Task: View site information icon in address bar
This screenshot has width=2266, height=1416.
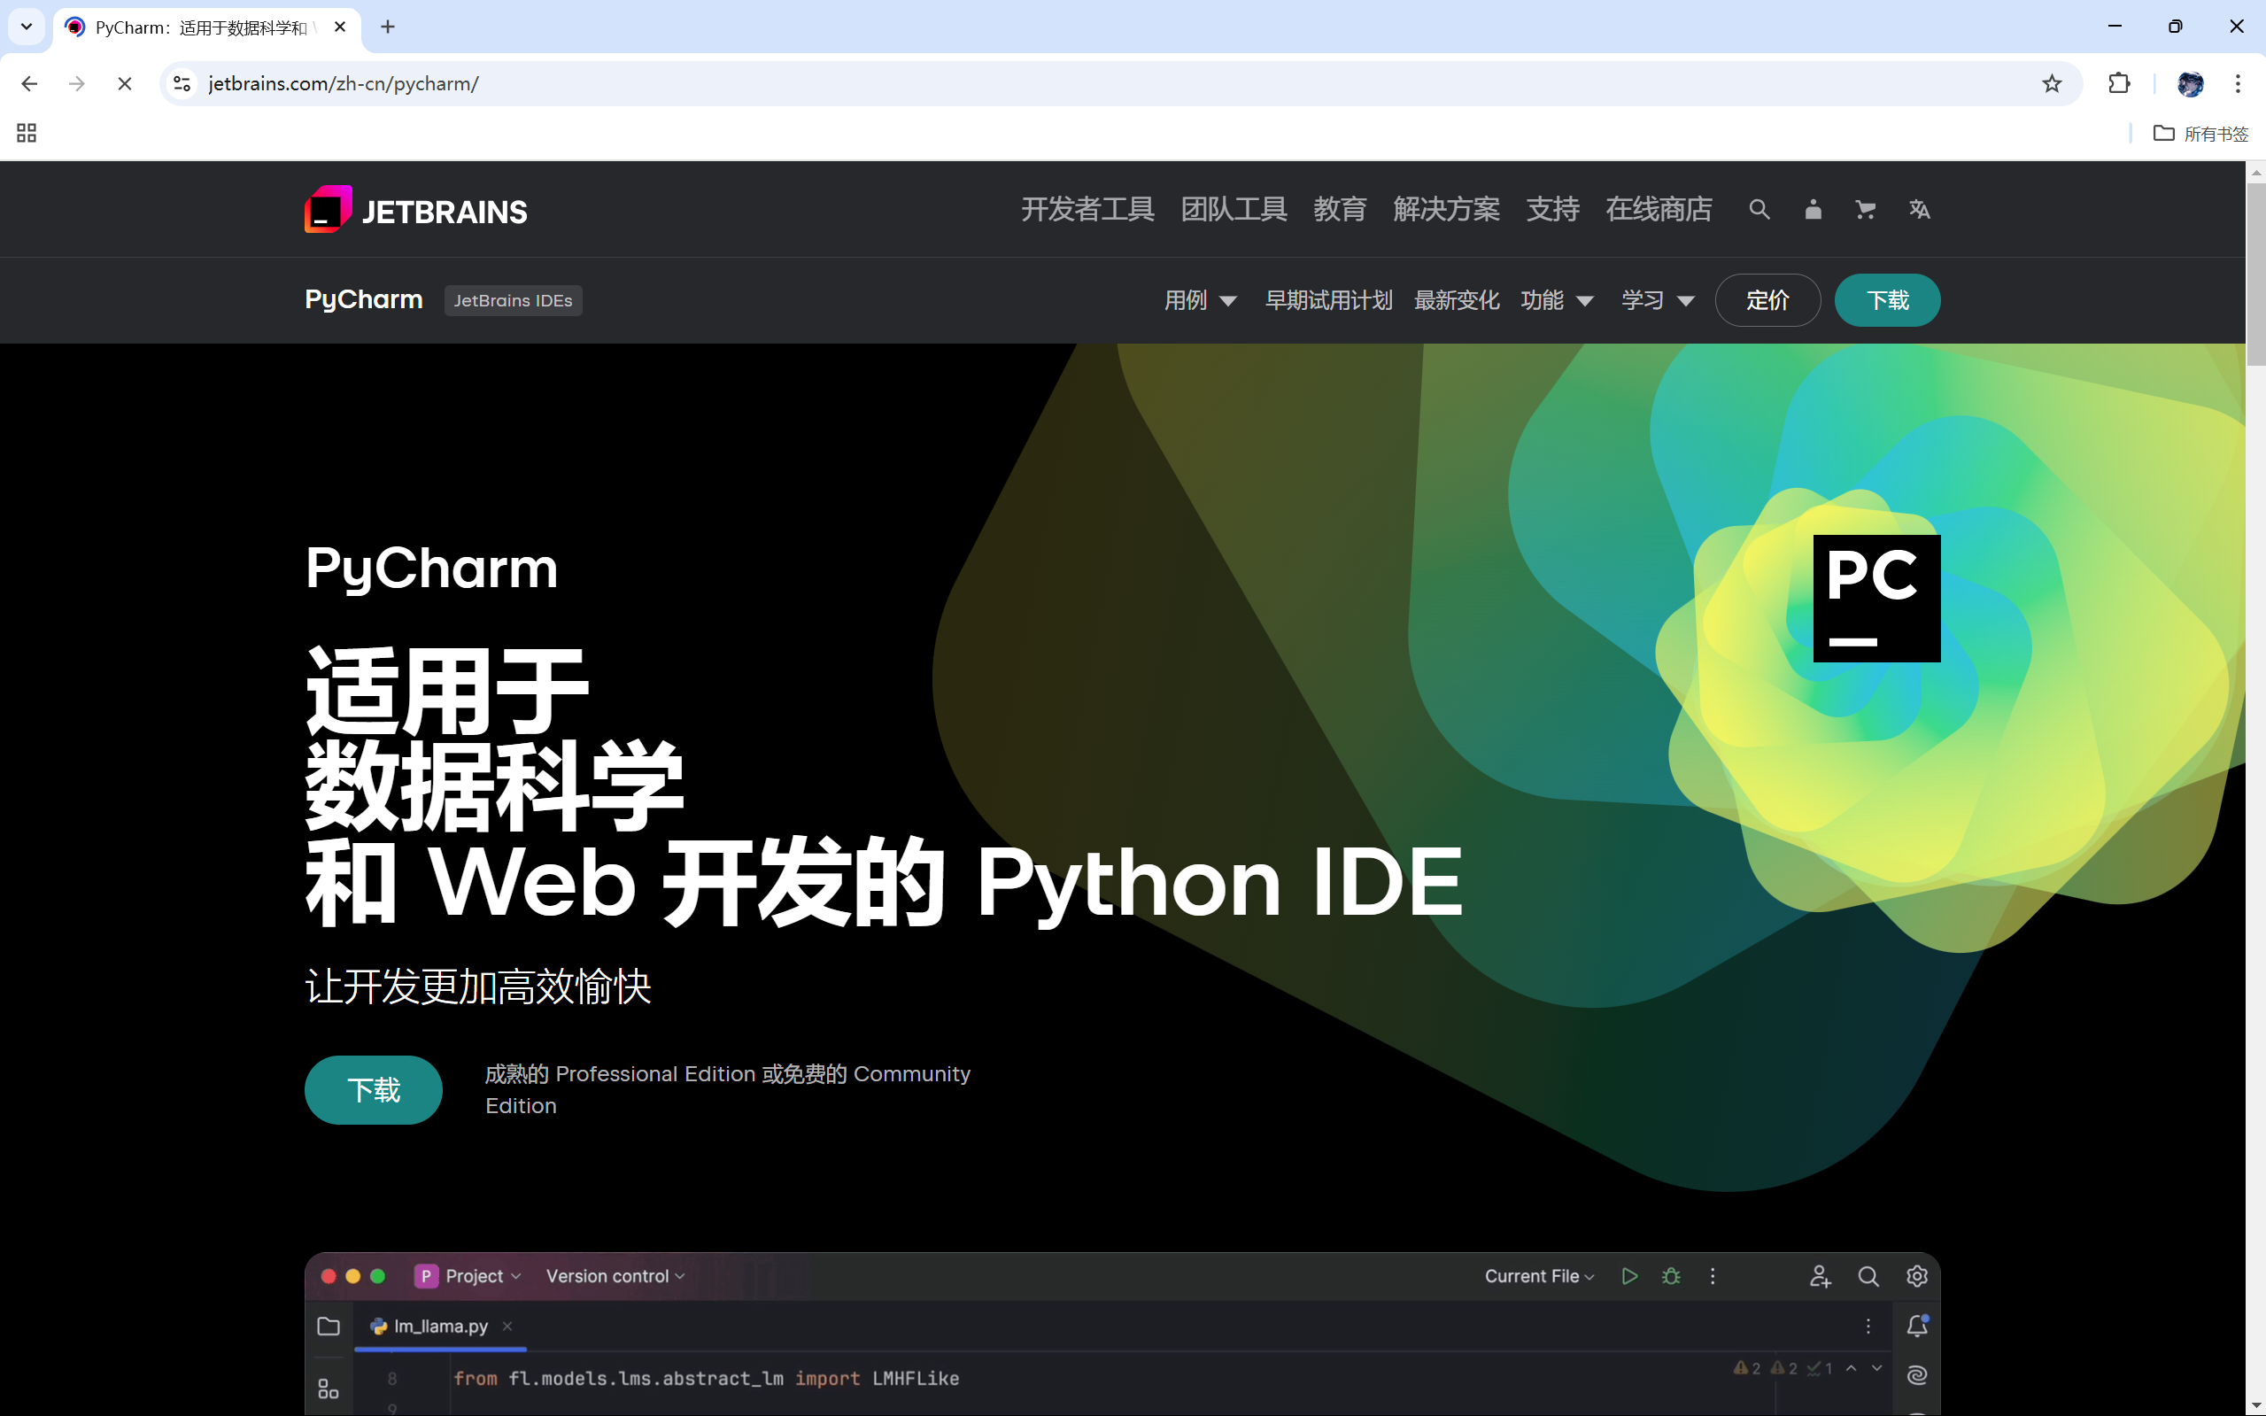Action: pos(182,83)
